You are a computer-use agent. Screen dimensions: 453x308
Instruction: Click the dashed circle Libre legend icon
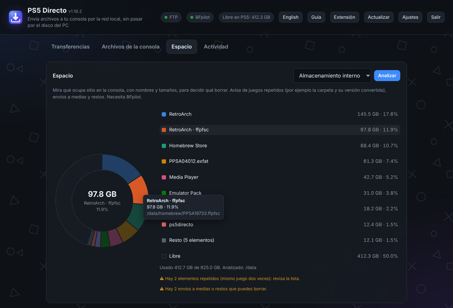coord(164,256)
